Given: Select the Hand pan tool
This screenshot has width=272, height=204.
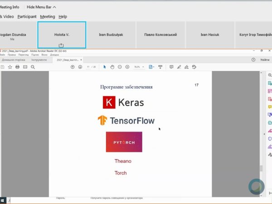Looking at the screenshot, I should [x=112, y=67].
